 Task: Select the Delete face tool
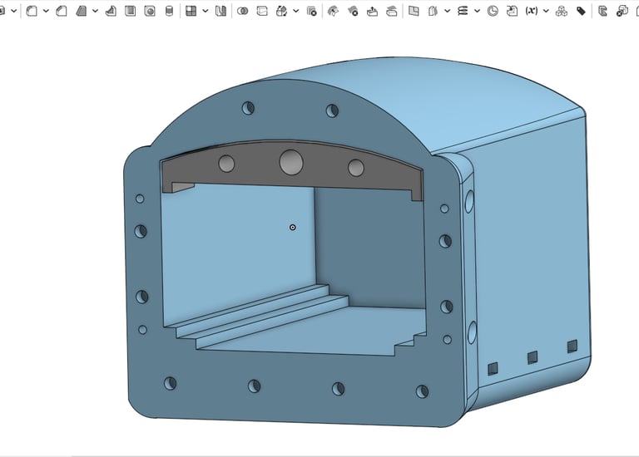(x=353, y=11)
